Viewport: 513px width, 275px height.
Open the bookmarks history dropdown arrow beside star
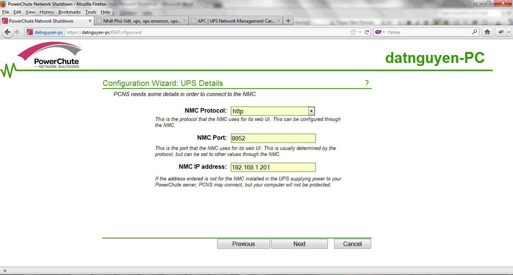(360, 32)
